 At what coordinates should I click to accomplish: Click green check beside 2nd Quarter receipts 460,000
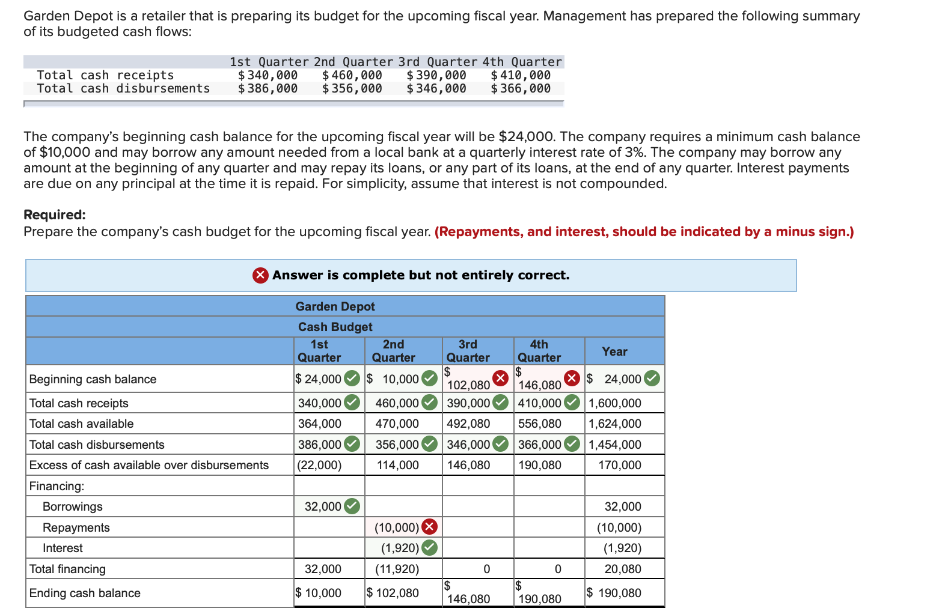[429, 403]
